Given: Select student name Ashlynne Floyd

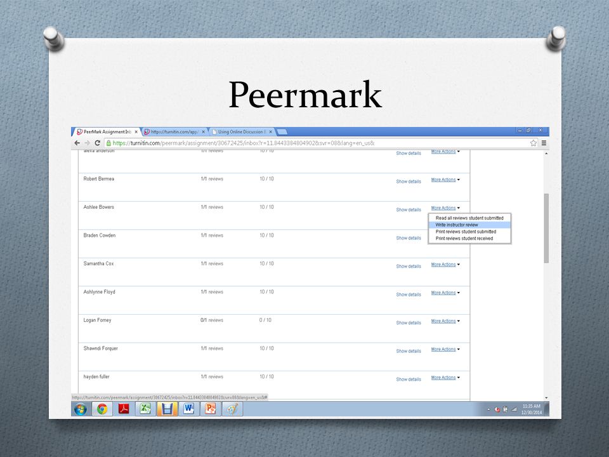Looking at the screenshot, I should click(99, 292).
